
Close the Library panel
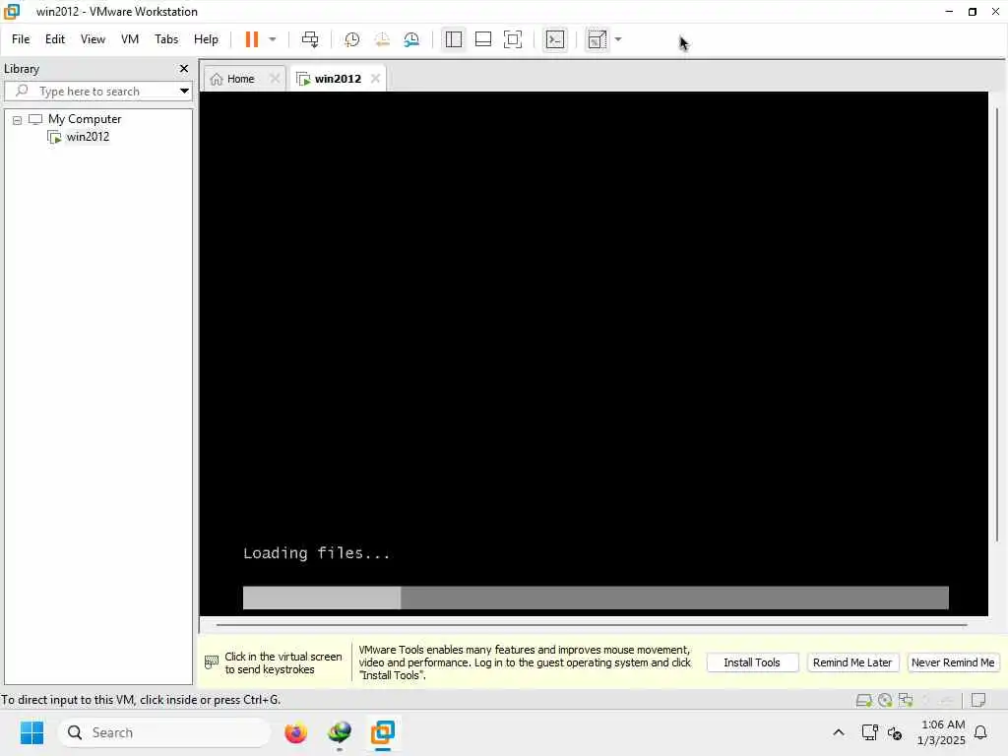(x=184, y=68)
